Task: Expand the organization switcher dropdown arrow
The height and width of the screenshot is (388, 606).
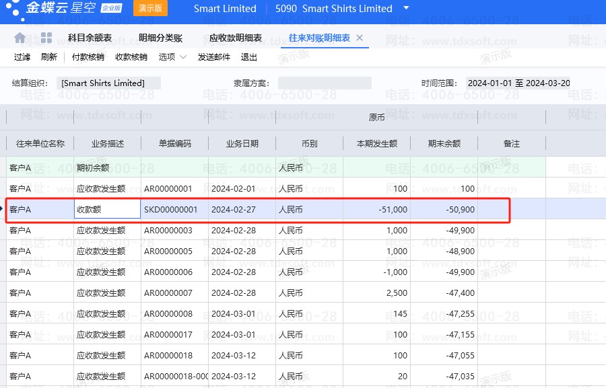Action: [406, 8]
